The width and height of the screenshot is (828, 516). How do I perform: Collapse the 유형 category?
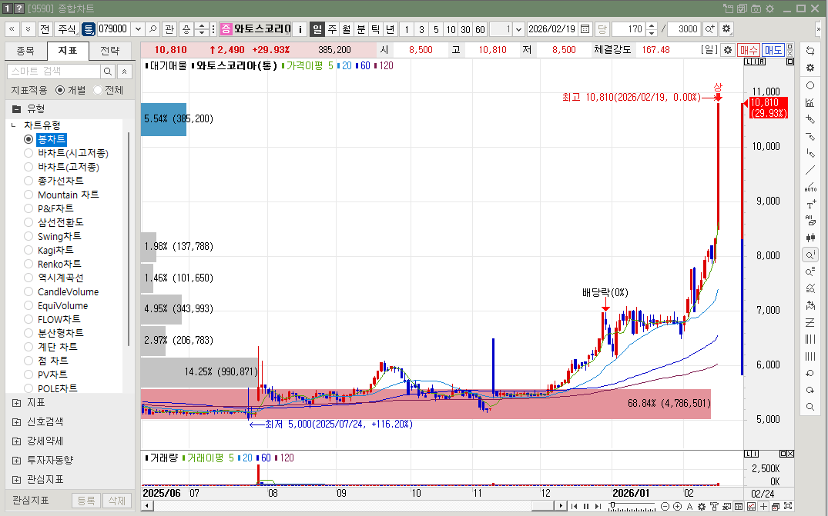click(x=16, y=109)
